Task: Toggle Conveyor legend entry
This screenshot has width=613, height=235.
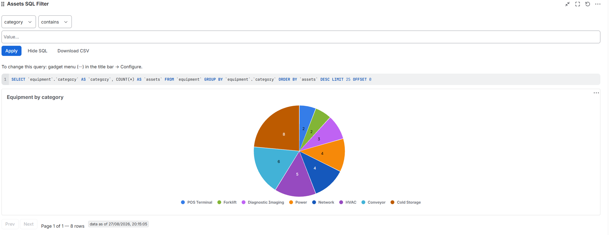Action: click(x=373, y=202)
